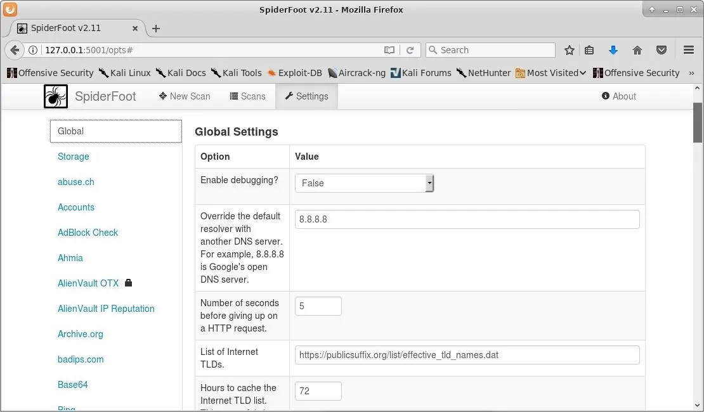Open the Kali Tools bookmark
Viewport: 704px width, 412px height.
(x=237, y=73)
